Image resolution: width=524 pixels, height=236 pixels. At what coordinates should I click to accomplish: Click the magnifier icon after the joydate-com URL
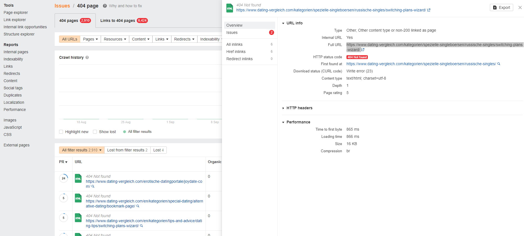93,186
